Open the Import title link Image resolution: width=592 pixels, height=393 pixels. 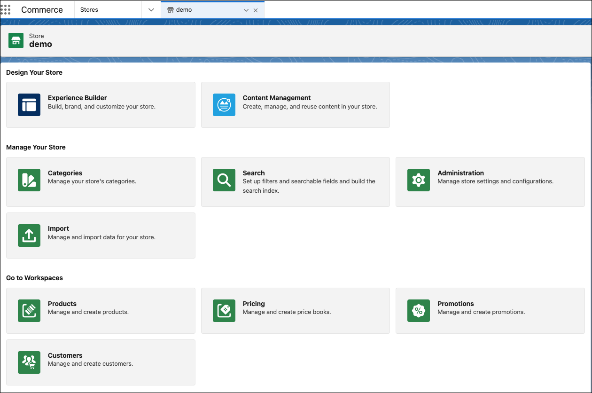tap(58, 228)
